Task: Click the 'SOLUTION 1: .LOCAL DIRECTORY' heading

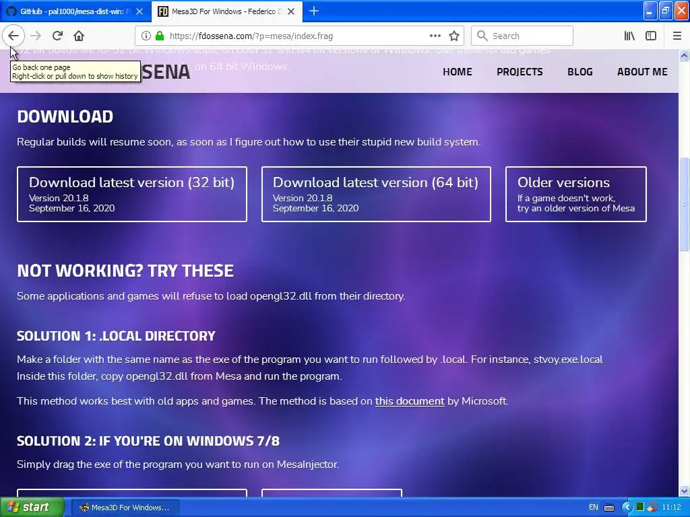Action: coord(116,336)
